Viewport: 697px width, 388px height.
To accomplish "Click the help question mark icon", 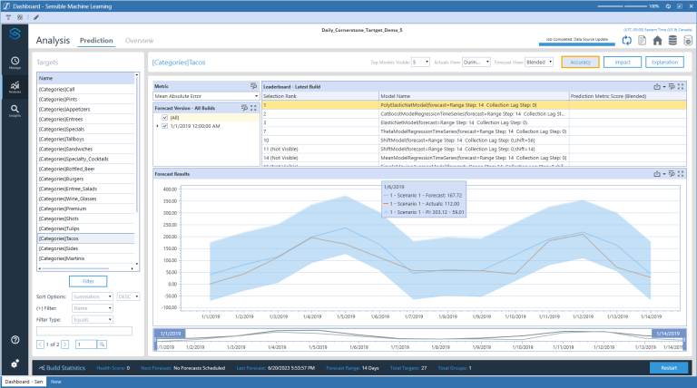I will tap(15, 339).
